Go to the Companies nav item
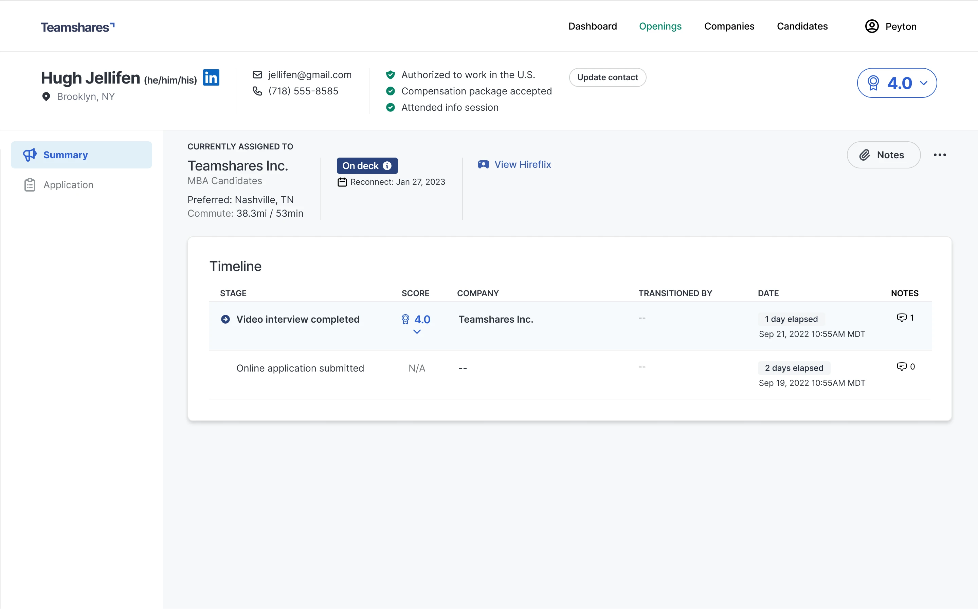The width and height of the screenshot is (978, 612). click(x=729, y=26)
